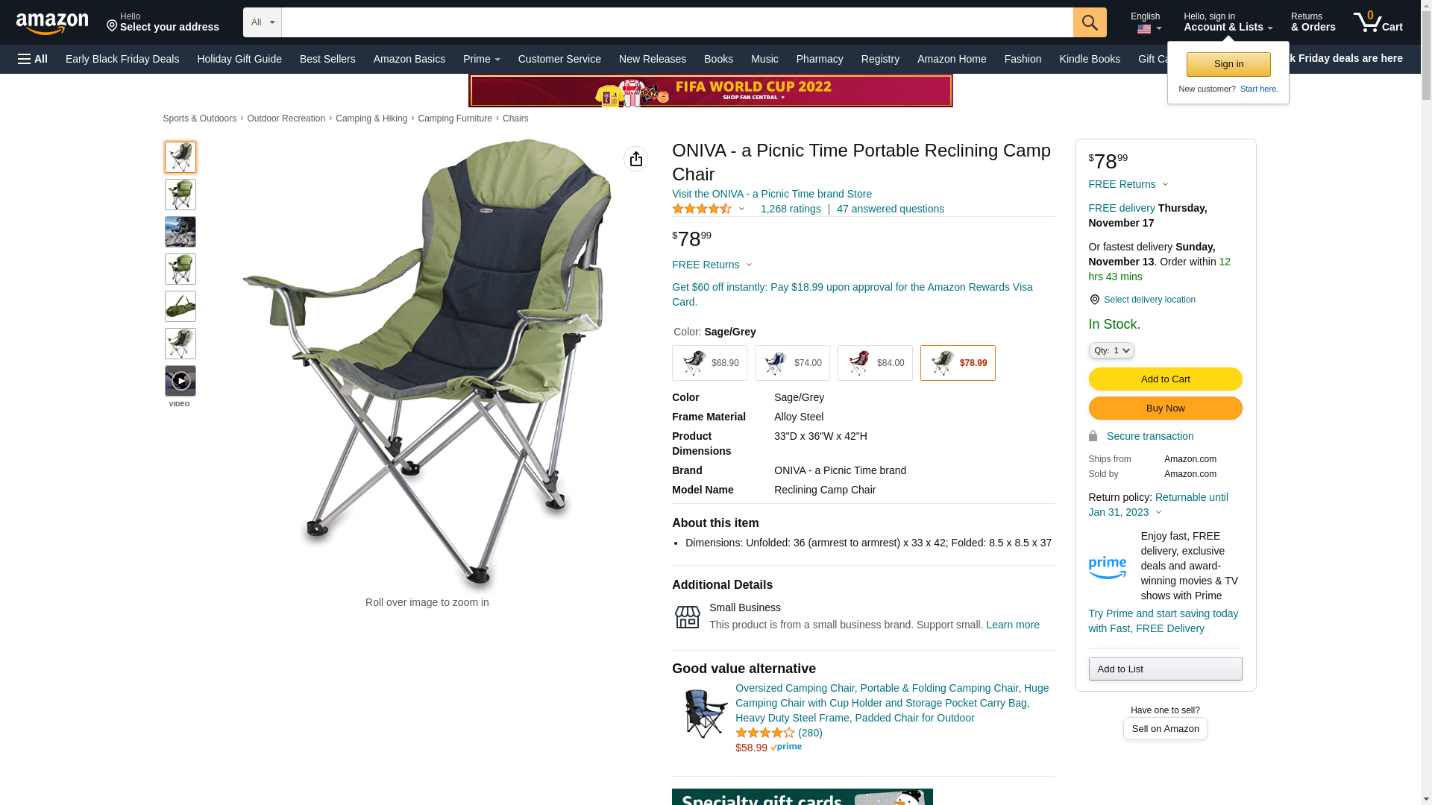The image size is (1432, 805).
Task: Open the shopping cart icon
Action: (1378, 22)
